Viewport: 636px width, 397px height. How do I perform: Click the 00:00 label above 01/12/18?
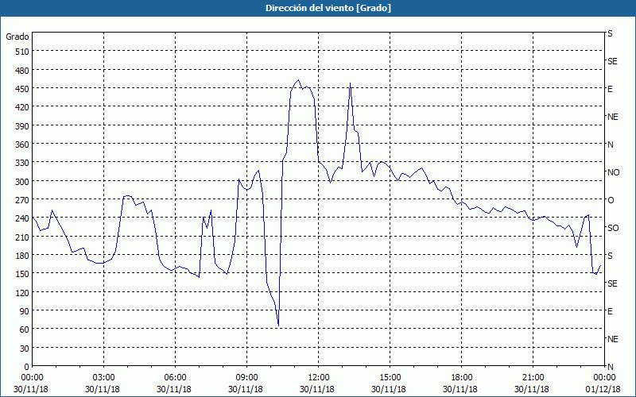click(x=604, y=378)
